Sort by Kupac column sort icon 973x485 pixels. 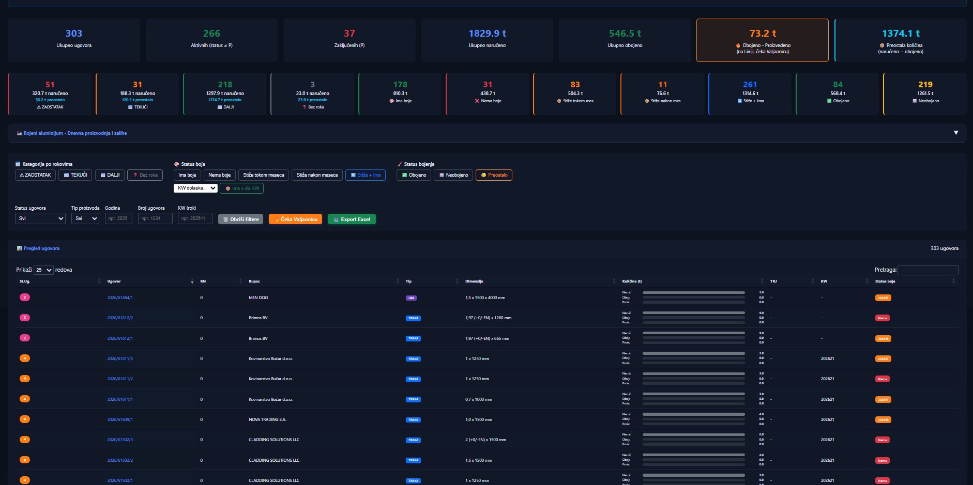click(398, 281)
